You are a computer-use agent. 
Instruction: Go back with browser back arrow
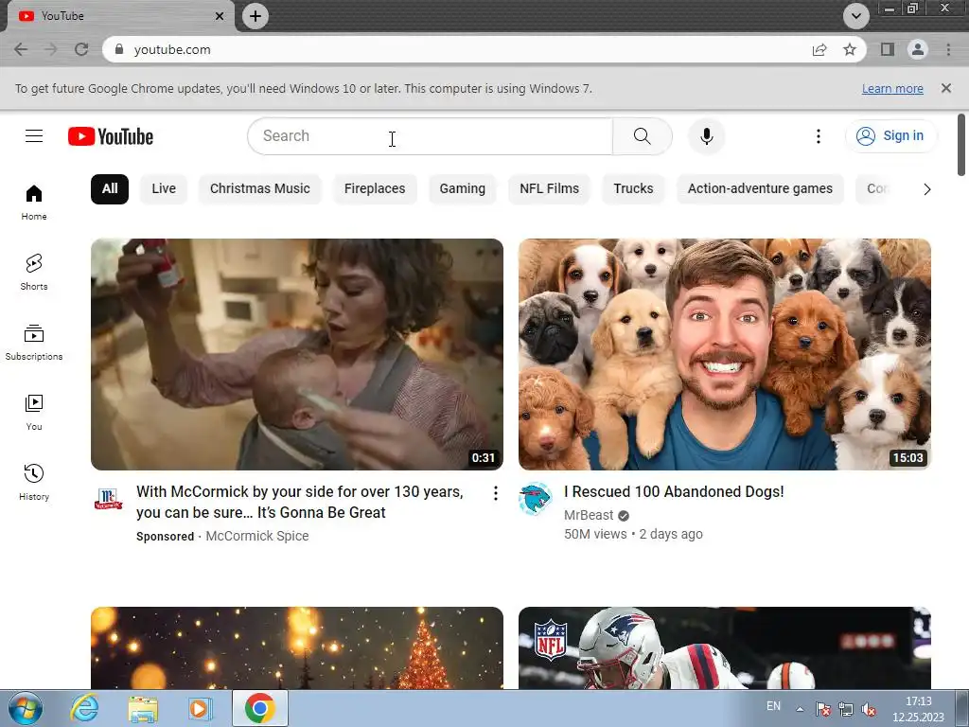(21, 49)
